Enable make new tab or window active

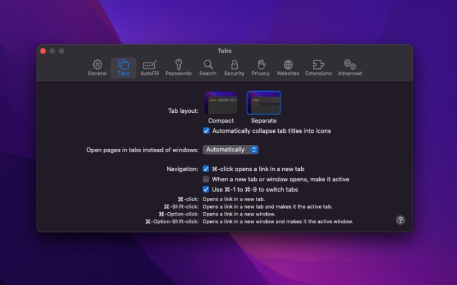pos(206,180)
